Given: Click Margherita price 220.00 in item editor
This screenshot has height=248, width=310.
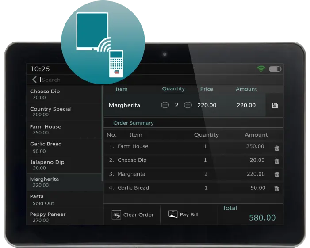Looking at the screenshot, I should tap(207, 105).
